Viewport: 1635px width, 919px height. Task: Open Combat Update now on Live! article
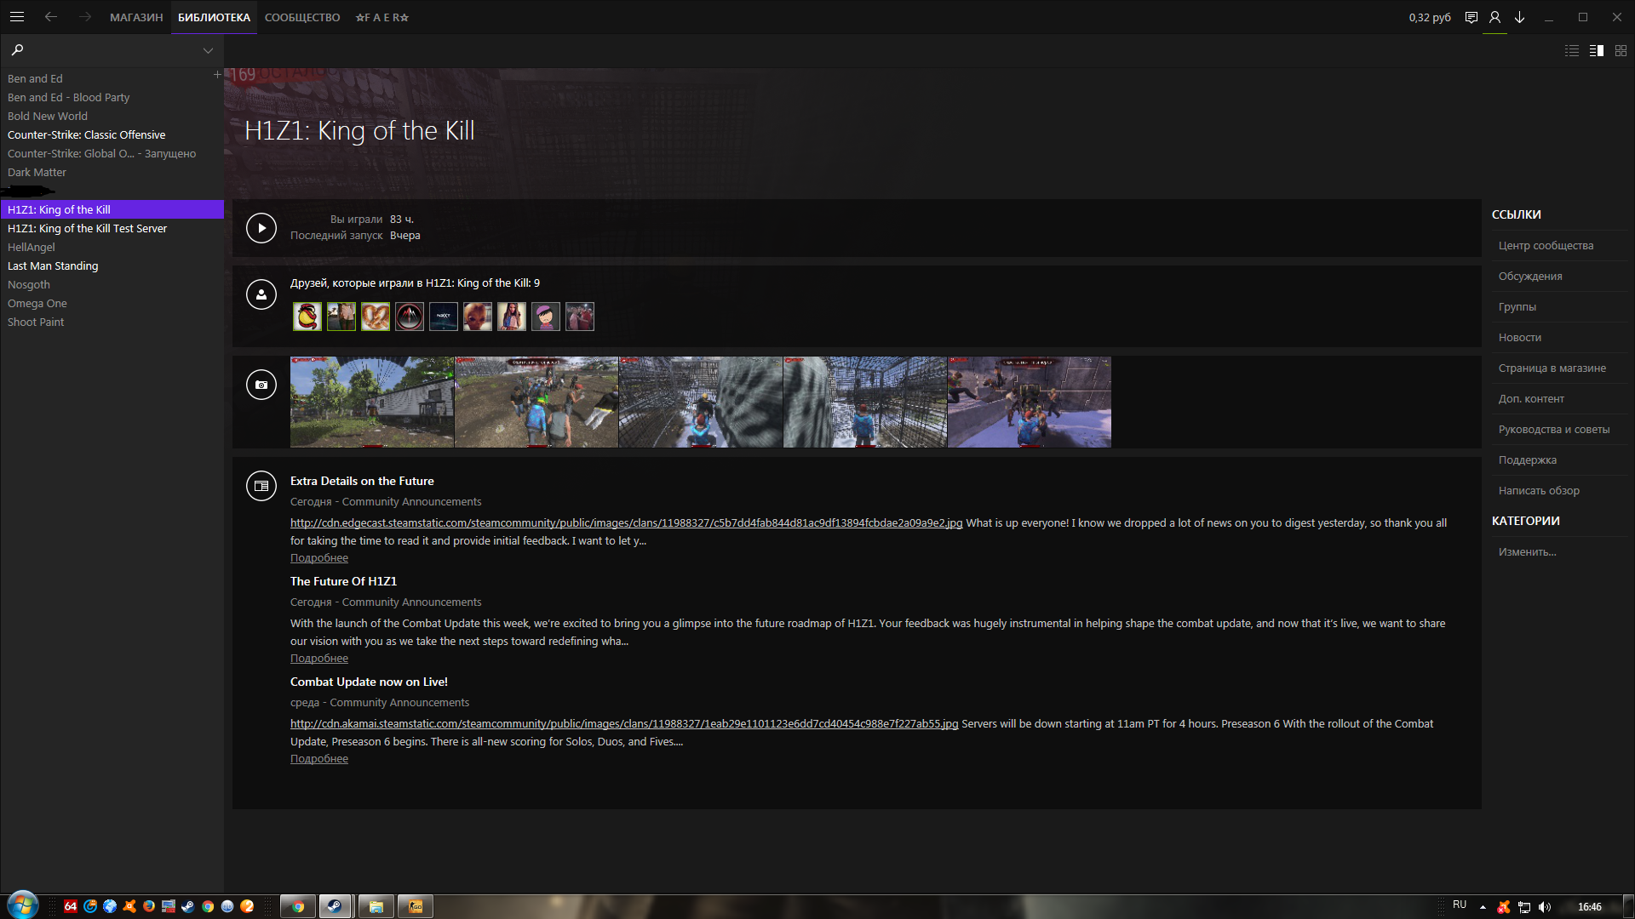[x=369, y=682]
